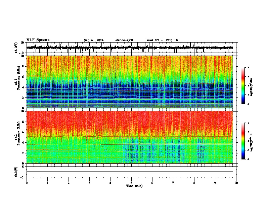
Task: Click the ch.3 axis tick label '-5'
Action: [23, 177]
